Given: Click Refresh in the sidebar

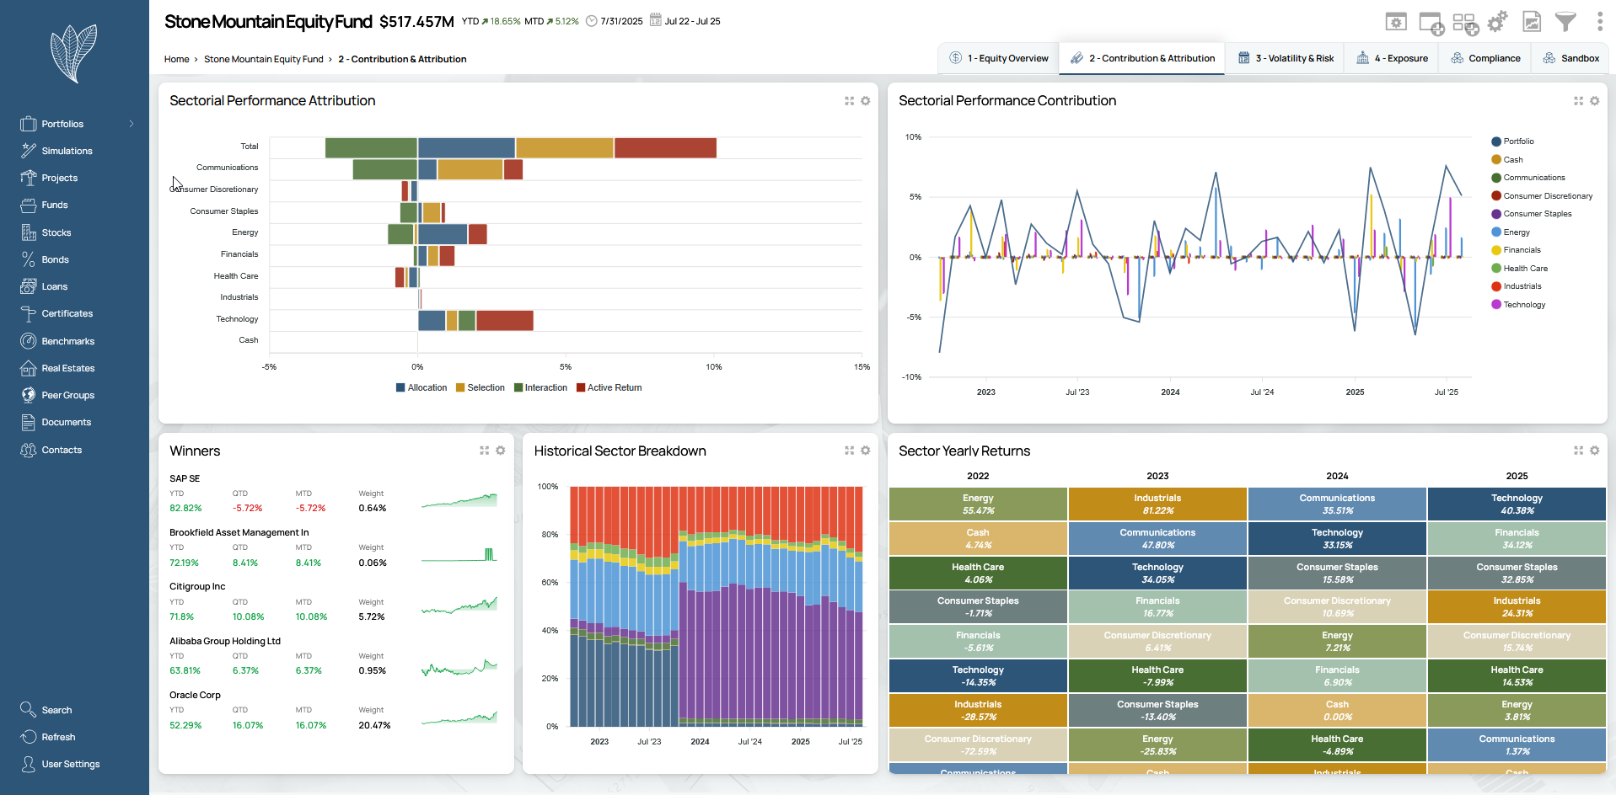Looking at the screenshot, I should (x=58, y=737).
